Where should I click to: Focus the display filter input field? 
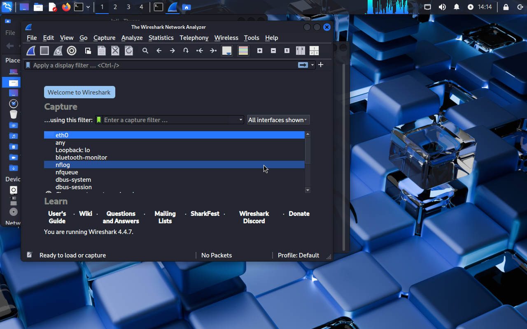coord(164,65)
